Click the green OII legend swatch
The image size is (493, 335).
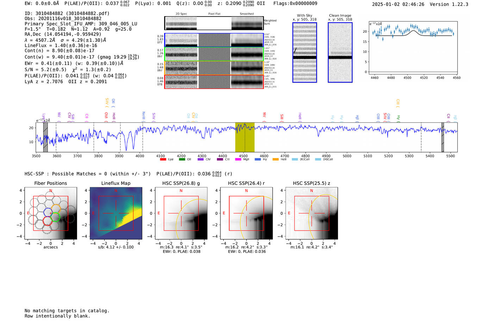(182, 160)
